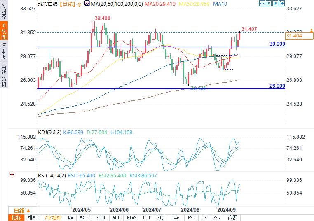Screen dimensions: 314x221
Task: Click the exit/expand arrow icon
Action: [282, 3]
